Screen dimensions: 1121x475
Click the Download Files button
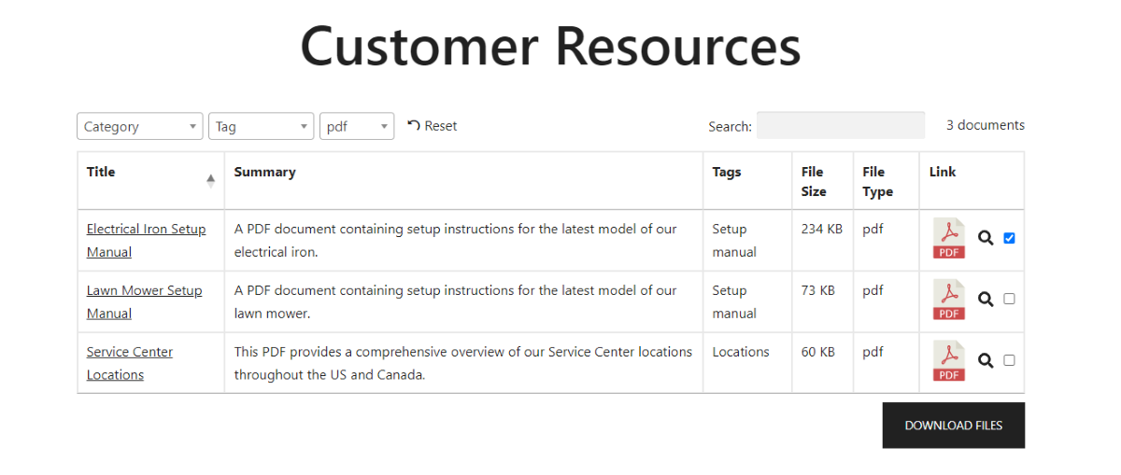click(954, 426)
